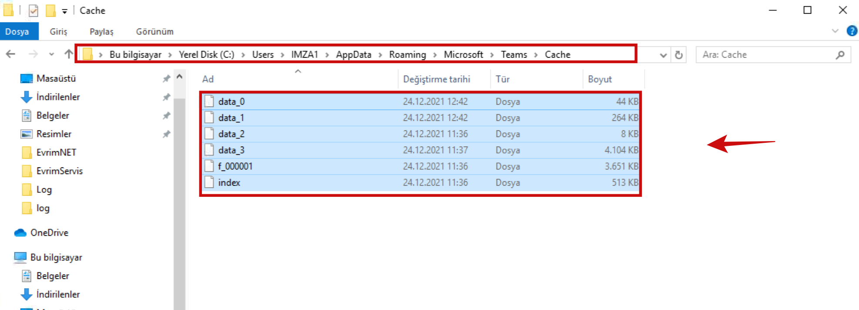Click the Back navigation arrow

tap(11, 54)
